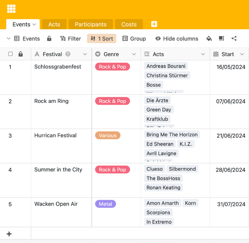This screenshot has width=249, height=243.
Task: Click Rock & Pop tag for Rock am Ring
Action: tap(113, 101)
